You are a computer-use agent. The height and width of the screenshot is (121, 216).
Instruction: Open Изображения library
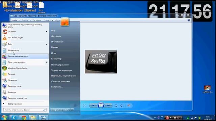click(x=57, y=42)
